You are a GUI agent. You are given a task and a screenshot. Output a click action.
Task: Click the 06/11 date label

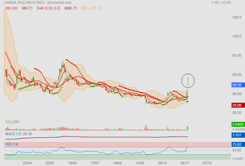(185, 163)
